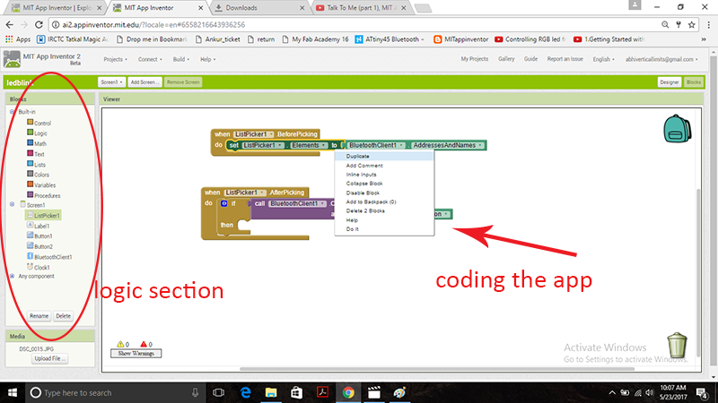Open the Screen1 screen selector dropdown
Viewport: 718px width, 403px height.
point(111,82)
